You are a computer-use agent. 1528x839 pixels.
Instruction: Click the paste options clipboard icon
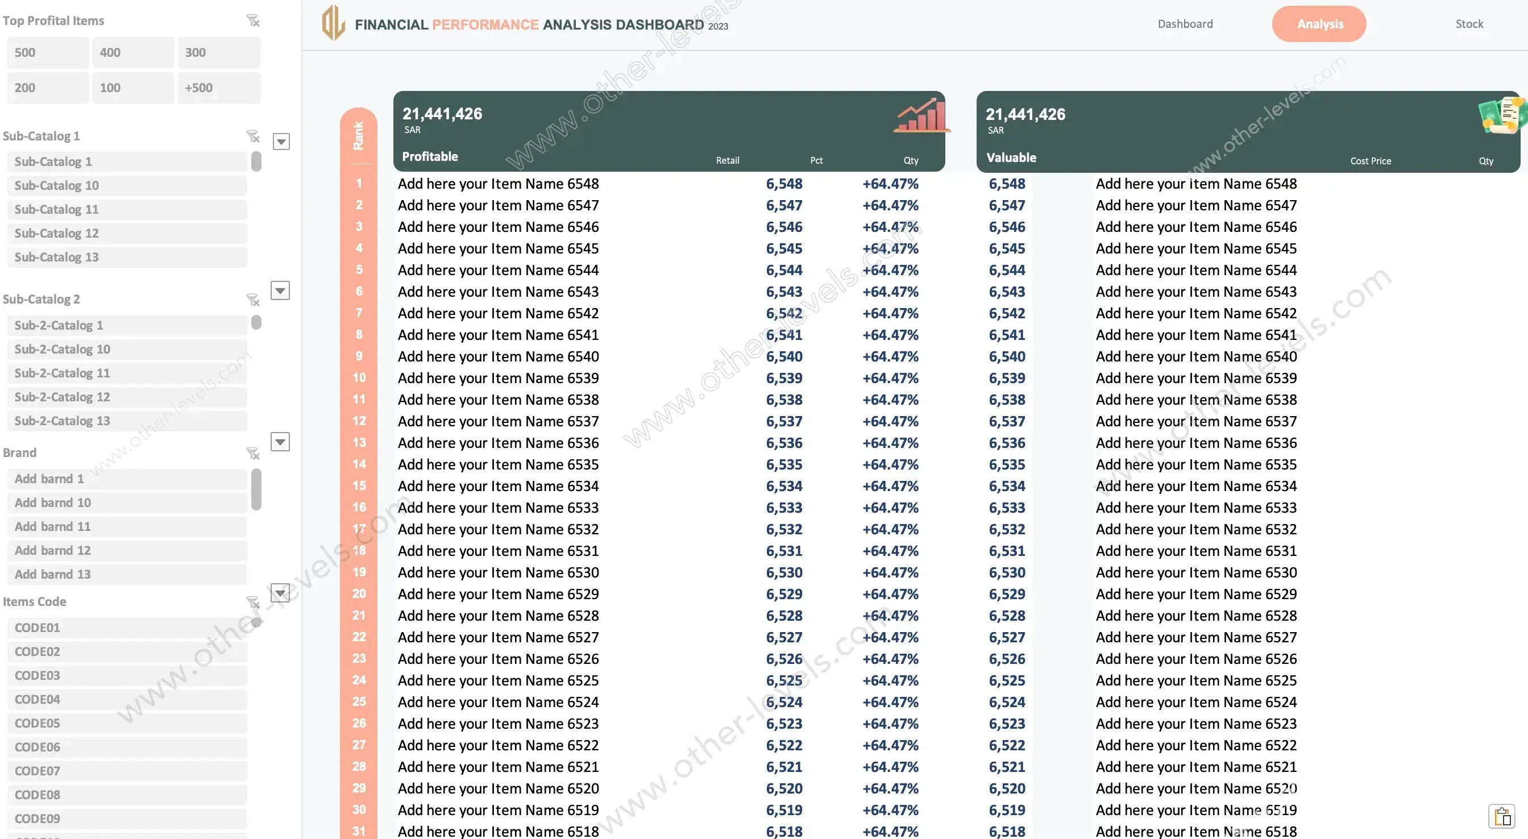pyautogui.click(x=1502, y=816)
